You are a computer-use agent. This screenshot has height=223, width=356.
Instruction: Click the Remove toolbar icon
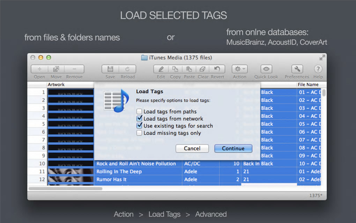[x=74, y=69]
